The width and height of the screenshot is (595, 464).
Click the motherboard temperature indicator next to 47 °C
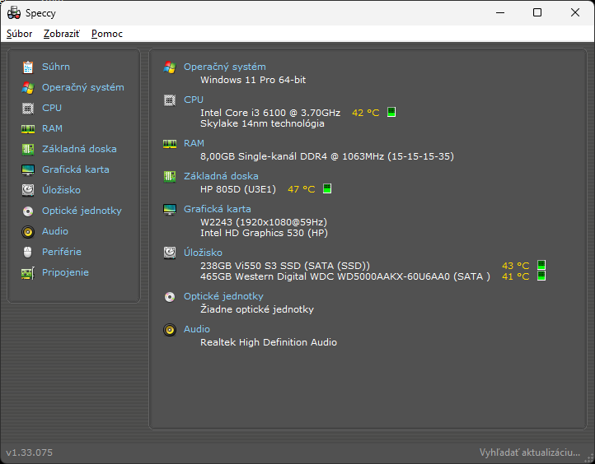coord(327,189)
